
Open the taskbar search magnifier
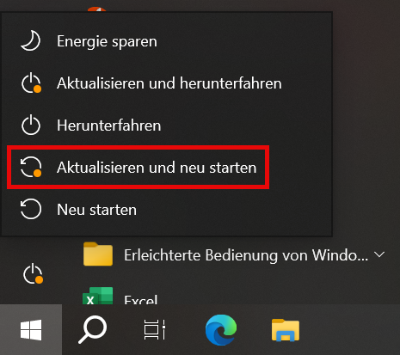tap(93, 329)
